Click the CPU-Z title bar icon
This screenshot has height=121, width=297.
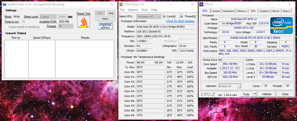click(201, 4)
